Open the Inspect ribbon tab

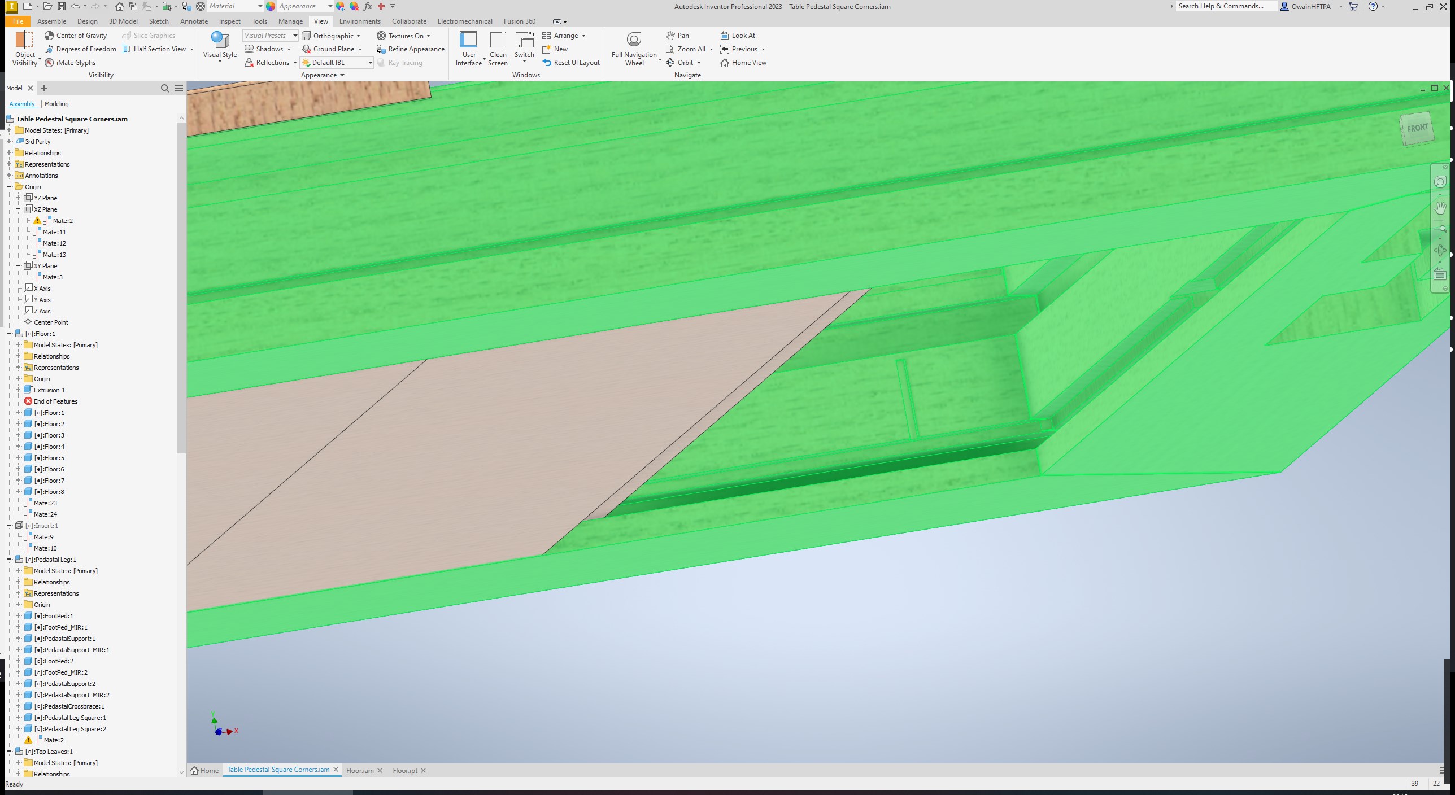tap(229, 21)
